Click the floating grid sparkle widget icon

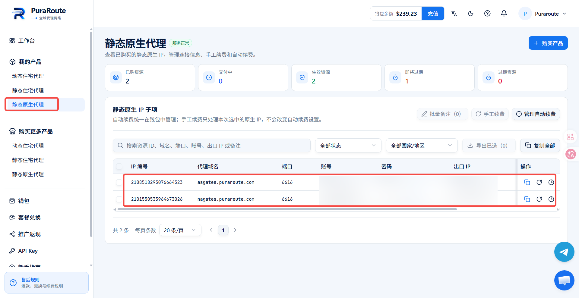coord(571,137)
